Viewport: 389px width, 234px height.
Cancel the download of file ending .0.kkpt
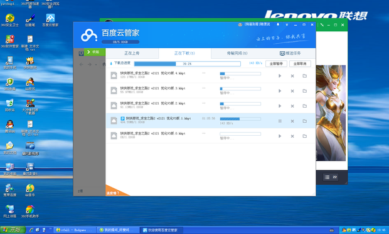tap(292, 136)
